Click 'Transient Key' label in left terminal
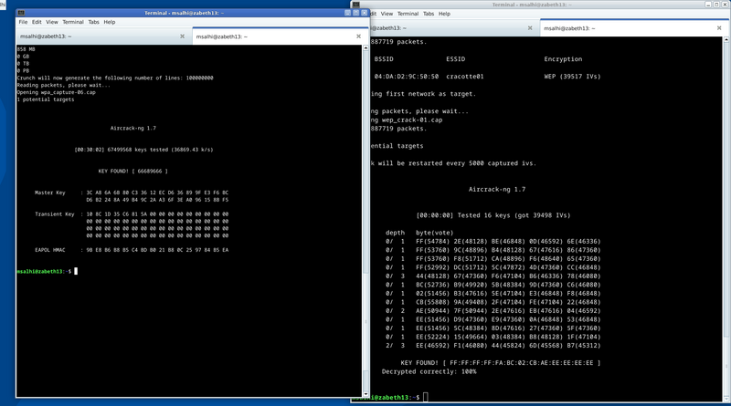 click(55, 214)
